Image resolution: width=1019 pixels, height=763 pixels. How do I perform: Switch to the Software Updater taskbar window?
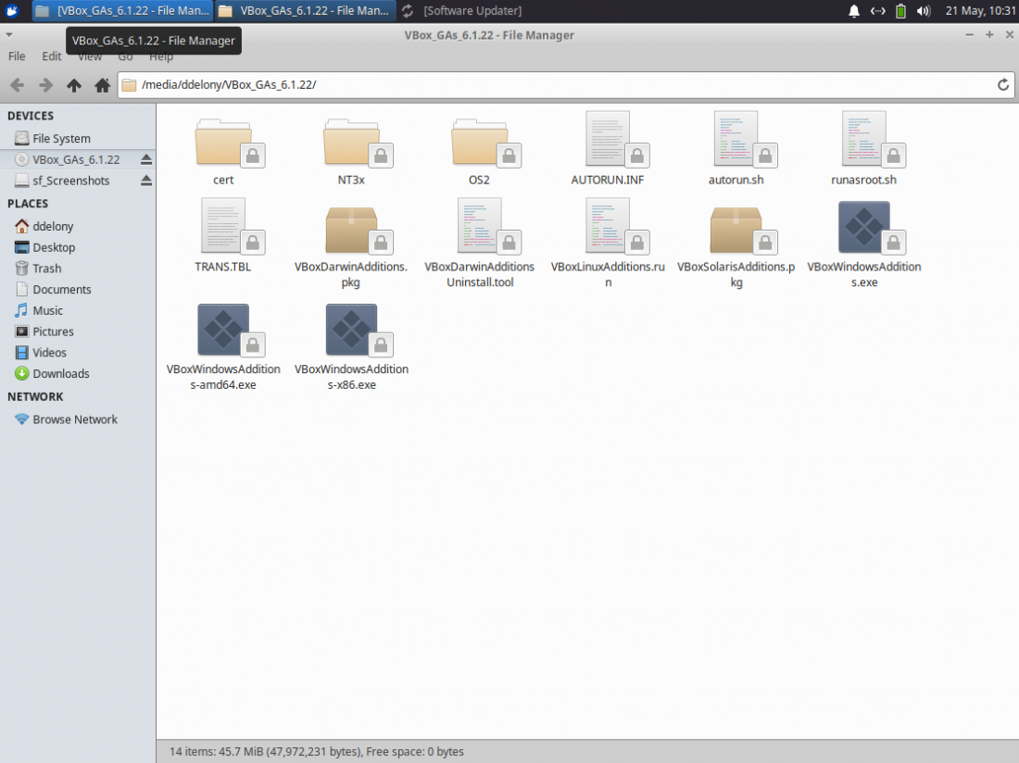coord(462,10)
